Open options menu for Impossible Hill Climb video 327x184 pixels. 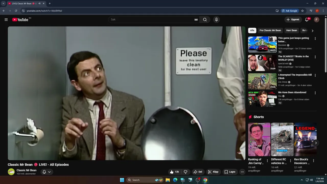click(x=315, y=75)
